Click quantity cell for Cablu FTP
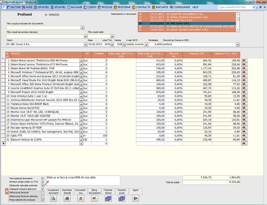 tap(99, 136)
